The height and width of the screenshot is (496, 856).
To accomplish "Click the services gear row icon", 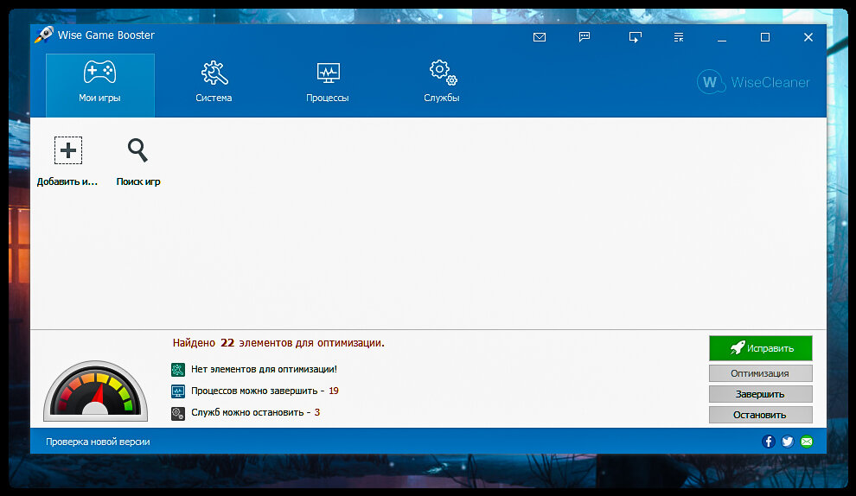I will pyautogui.click(x=178, y=413).
